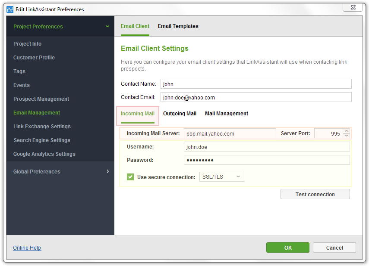Click the Email Client Settings heading
Viewport: 369px width, 266px height.
pos(155,48)
